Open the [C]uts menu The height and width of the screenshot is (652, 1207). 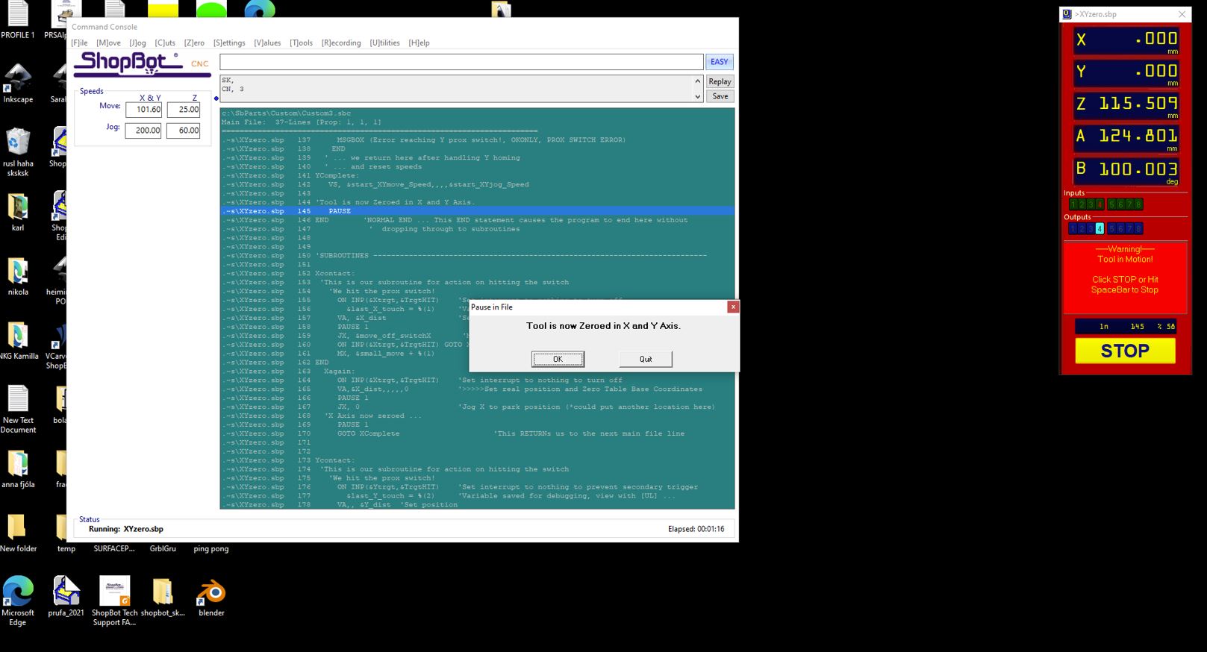(165, 43)
